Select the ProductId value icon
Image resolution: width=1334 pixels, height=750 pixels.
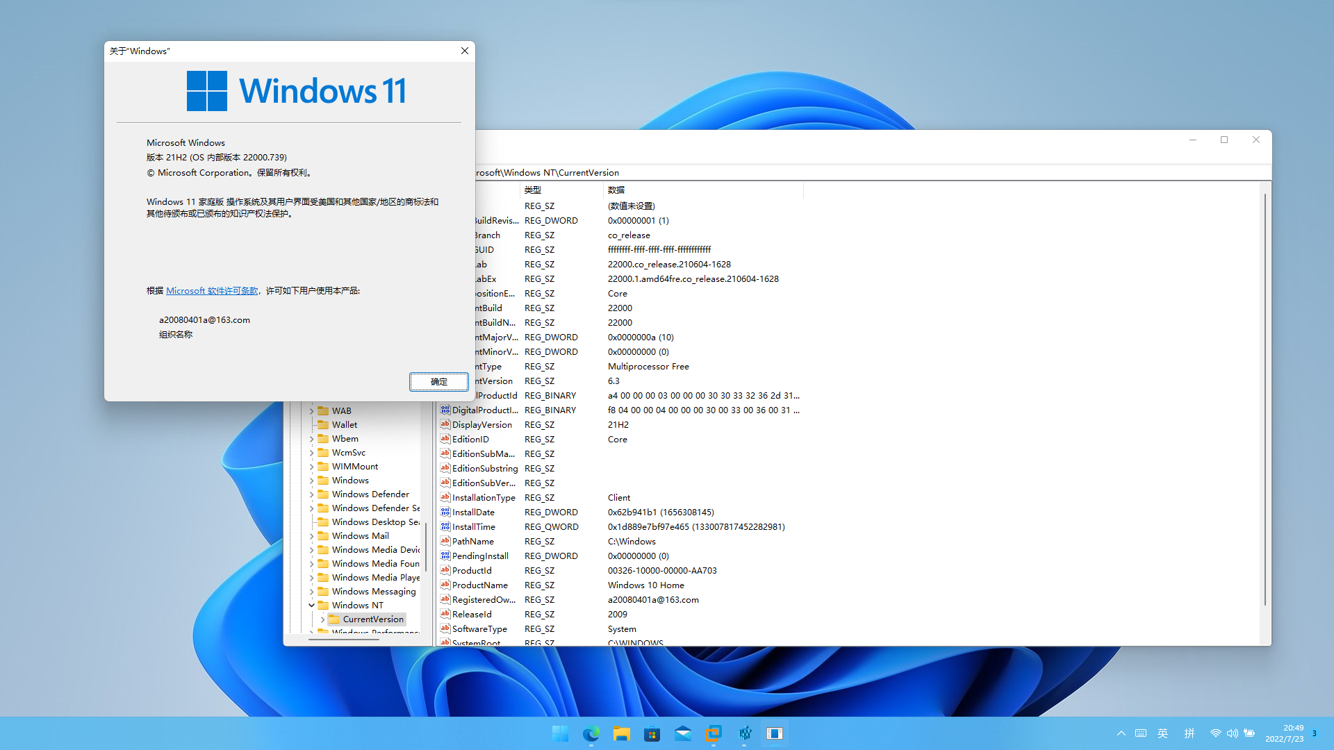445,571
